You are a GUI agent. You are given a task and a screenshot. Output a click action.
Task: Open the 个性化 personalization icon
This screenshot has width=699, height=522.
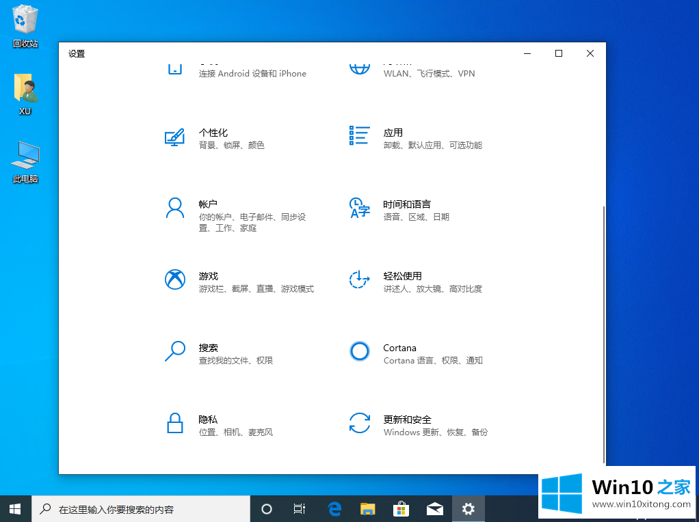[x=175, y=137]
